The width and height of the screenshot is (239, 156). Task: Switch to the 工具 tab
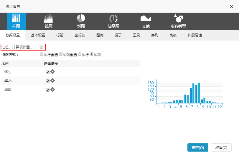136,35
